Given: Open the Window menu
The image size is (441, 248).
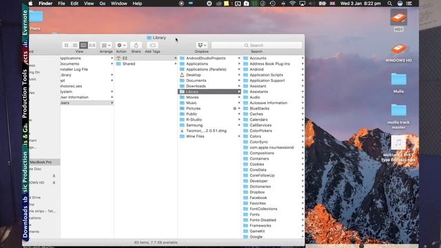Looking at the screenshot, I should (119, 3).
